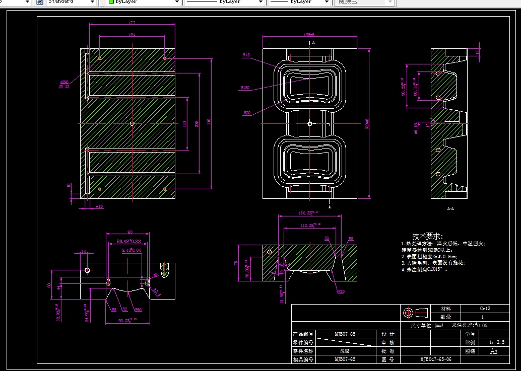Select the MJB047-65-06 drawing number

[x=436, y=359]
